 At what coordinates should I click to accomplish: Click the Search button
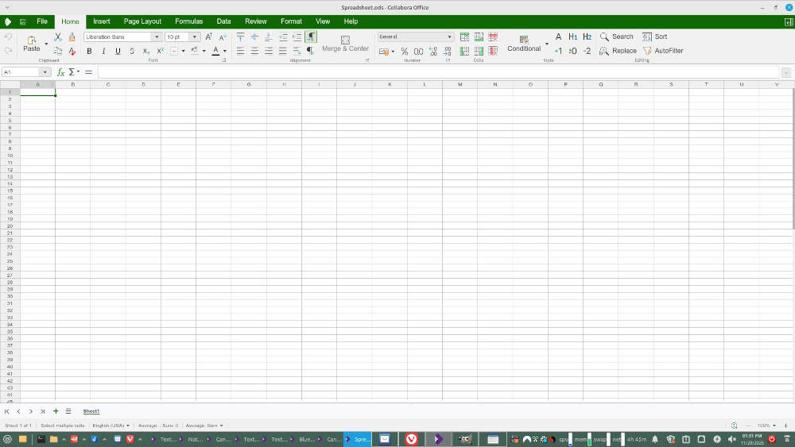(x=617, y=37)
